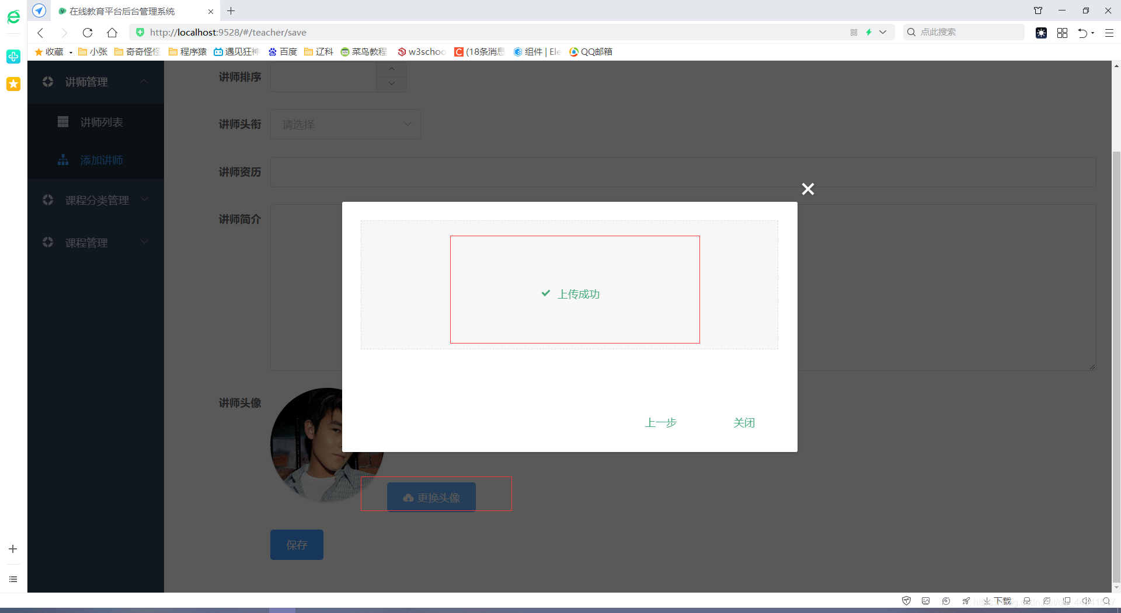Viewport: 1121px width, 613px height.
Task: Open the QQ邮箱 bookmark
Action: (591, 52)
